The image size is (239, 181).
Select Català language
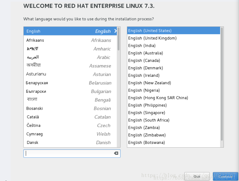[x=70, y=117]
